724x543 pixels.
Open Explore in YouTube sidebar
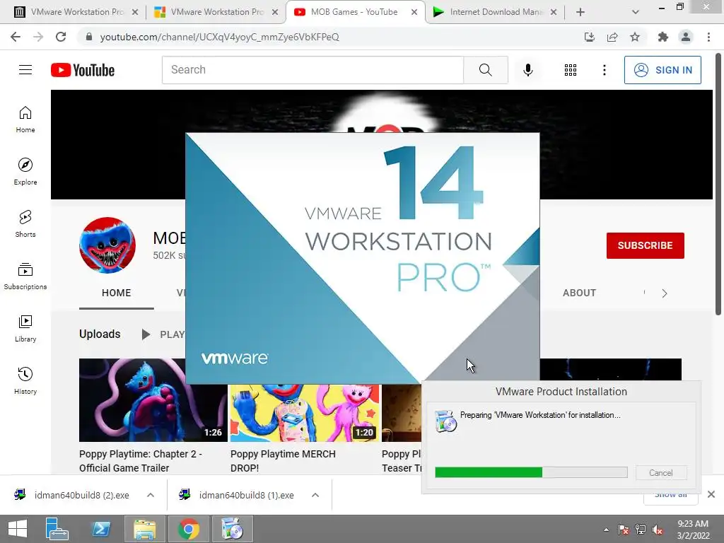(x=25, y=171)
